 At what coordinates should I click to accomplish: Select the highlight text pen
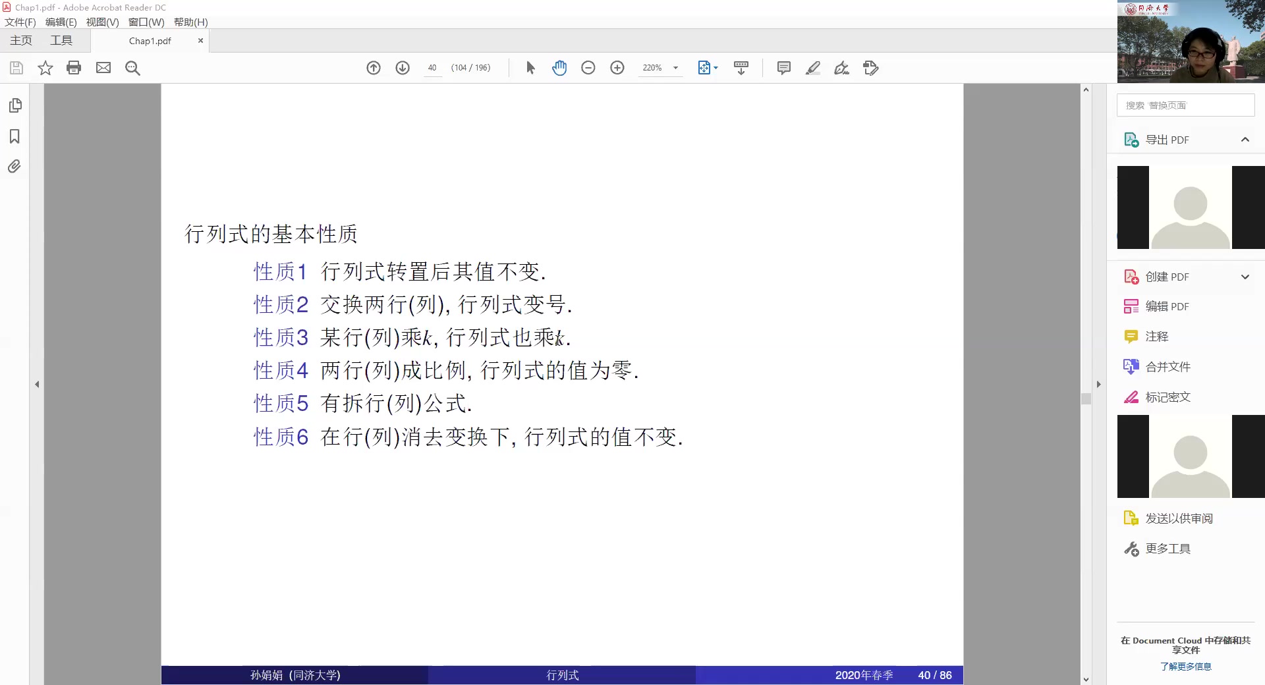[813, 68]
